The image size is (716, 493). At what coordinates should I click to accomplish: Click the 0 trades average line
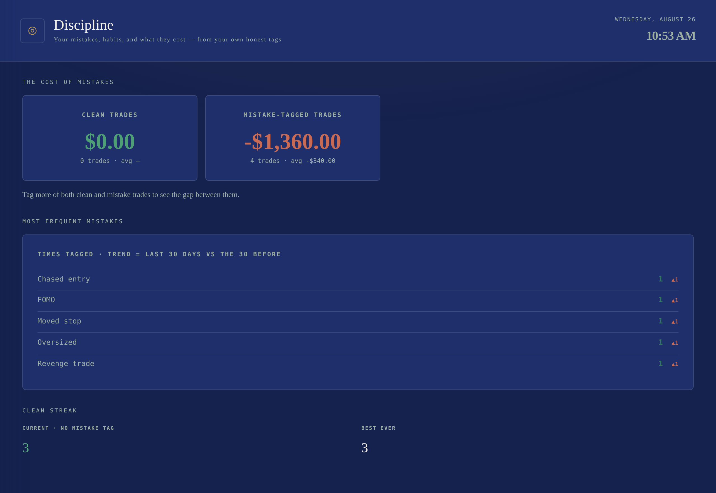tap(110, 161)
